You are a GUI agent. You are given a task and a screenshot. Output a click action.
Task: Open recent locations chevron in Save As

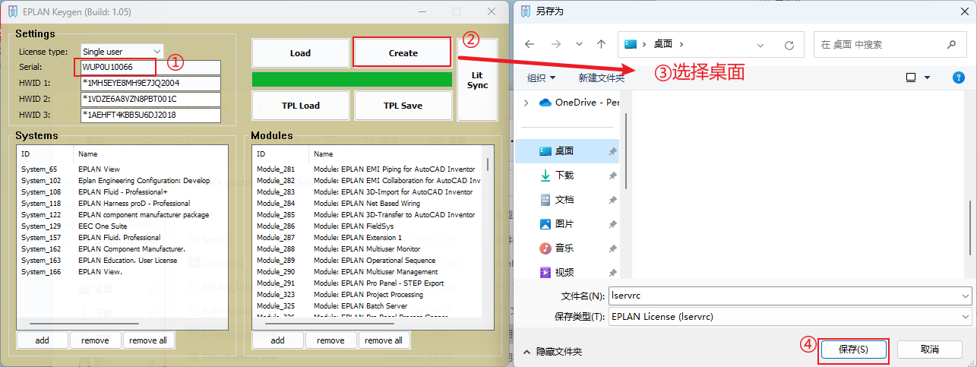(579, 45)
